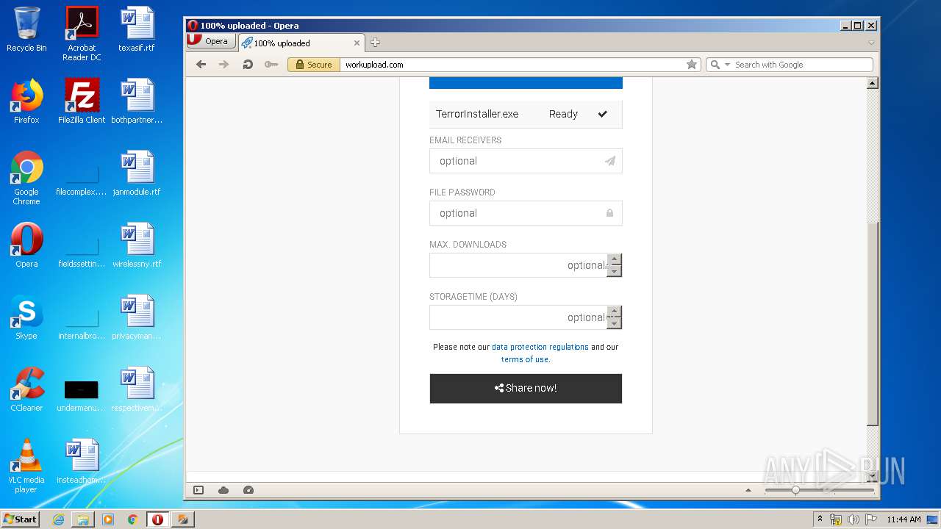Open a new tab with the plus button
The height and width of the screenshot is (529, 941).
pos(375,43)
